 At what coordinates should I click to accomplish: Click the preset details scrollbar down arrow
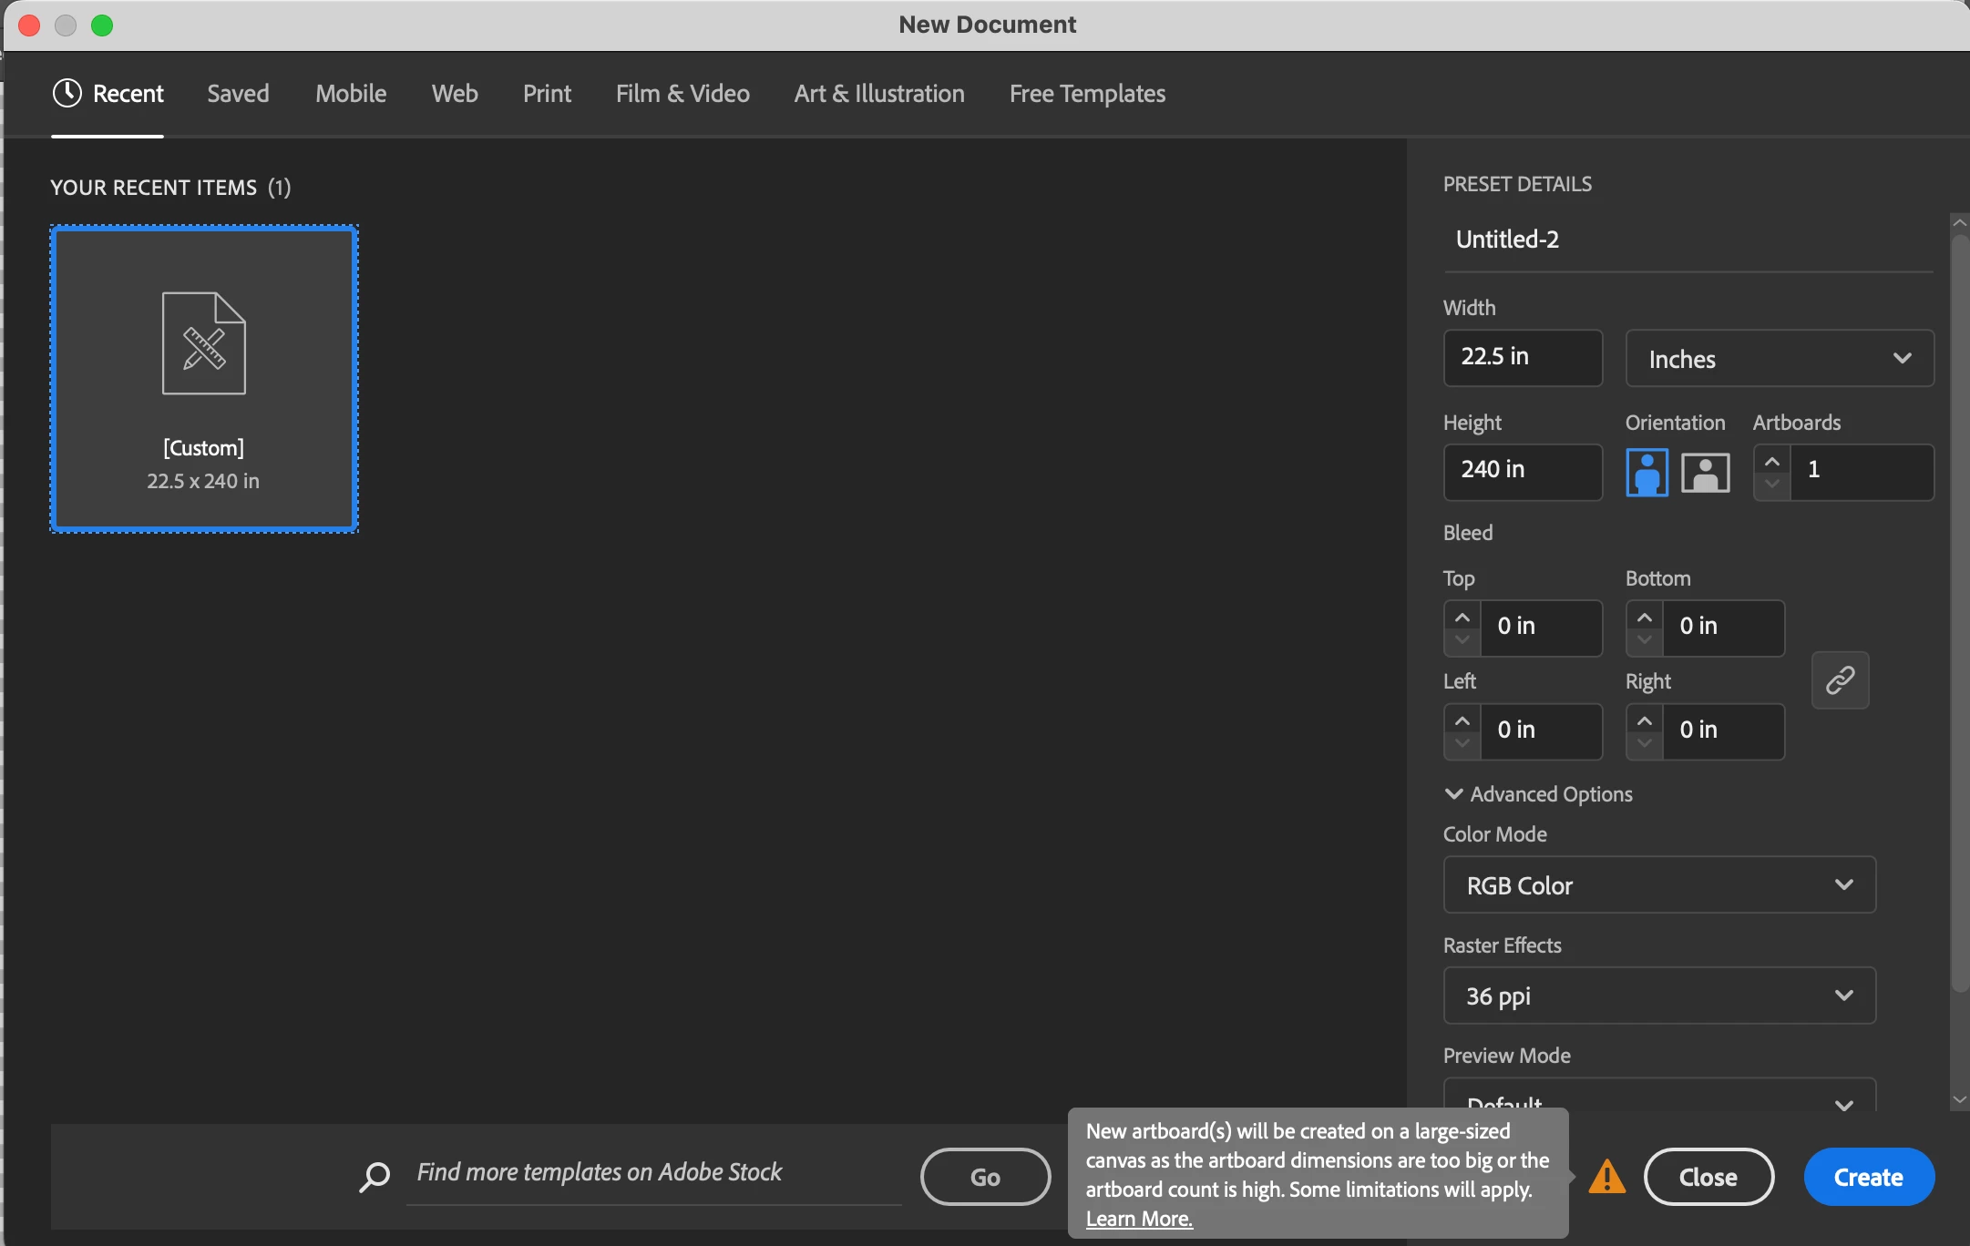pos(1959,1100)
